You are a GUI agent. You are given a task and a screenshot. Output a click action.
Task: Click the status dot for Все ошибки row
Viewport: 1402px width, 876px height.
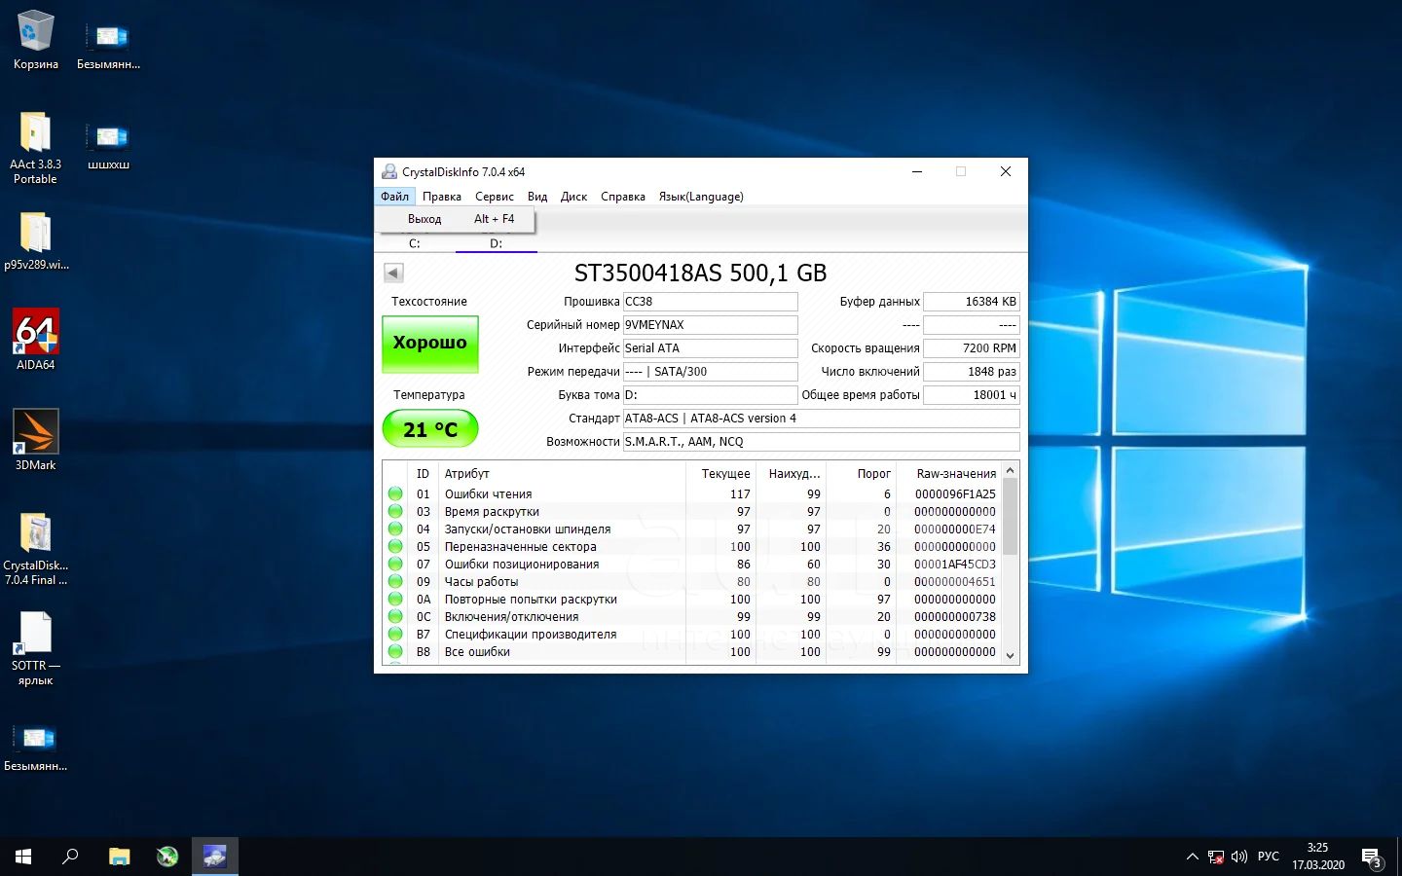pos(395,651)
